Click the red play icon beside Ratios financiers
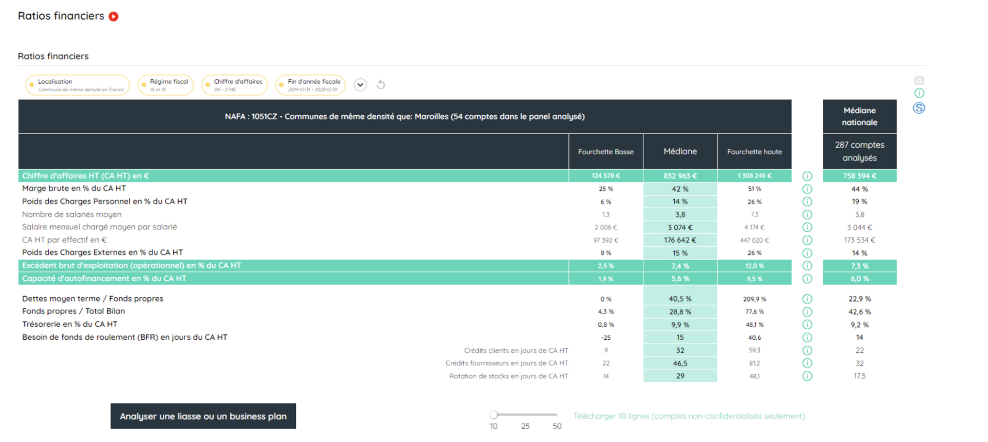Viewport: 988px width, 442px height. pos(113,17)
